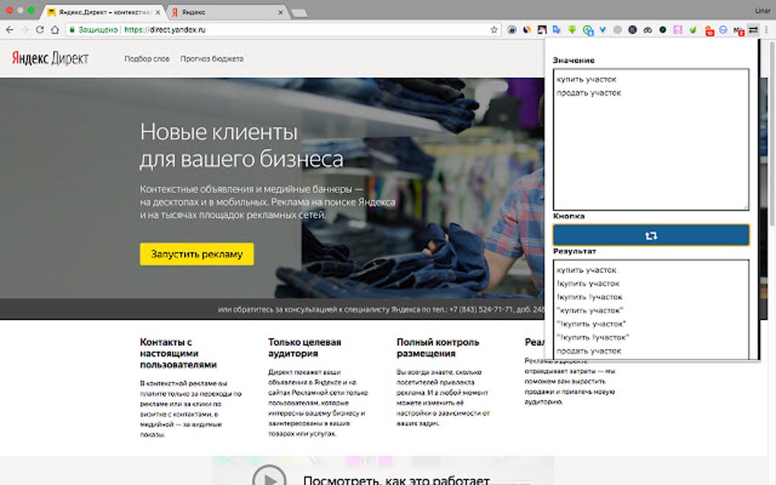Open the Google Translate extension
This screenshot has height=485, width=776.
(556, 30)
